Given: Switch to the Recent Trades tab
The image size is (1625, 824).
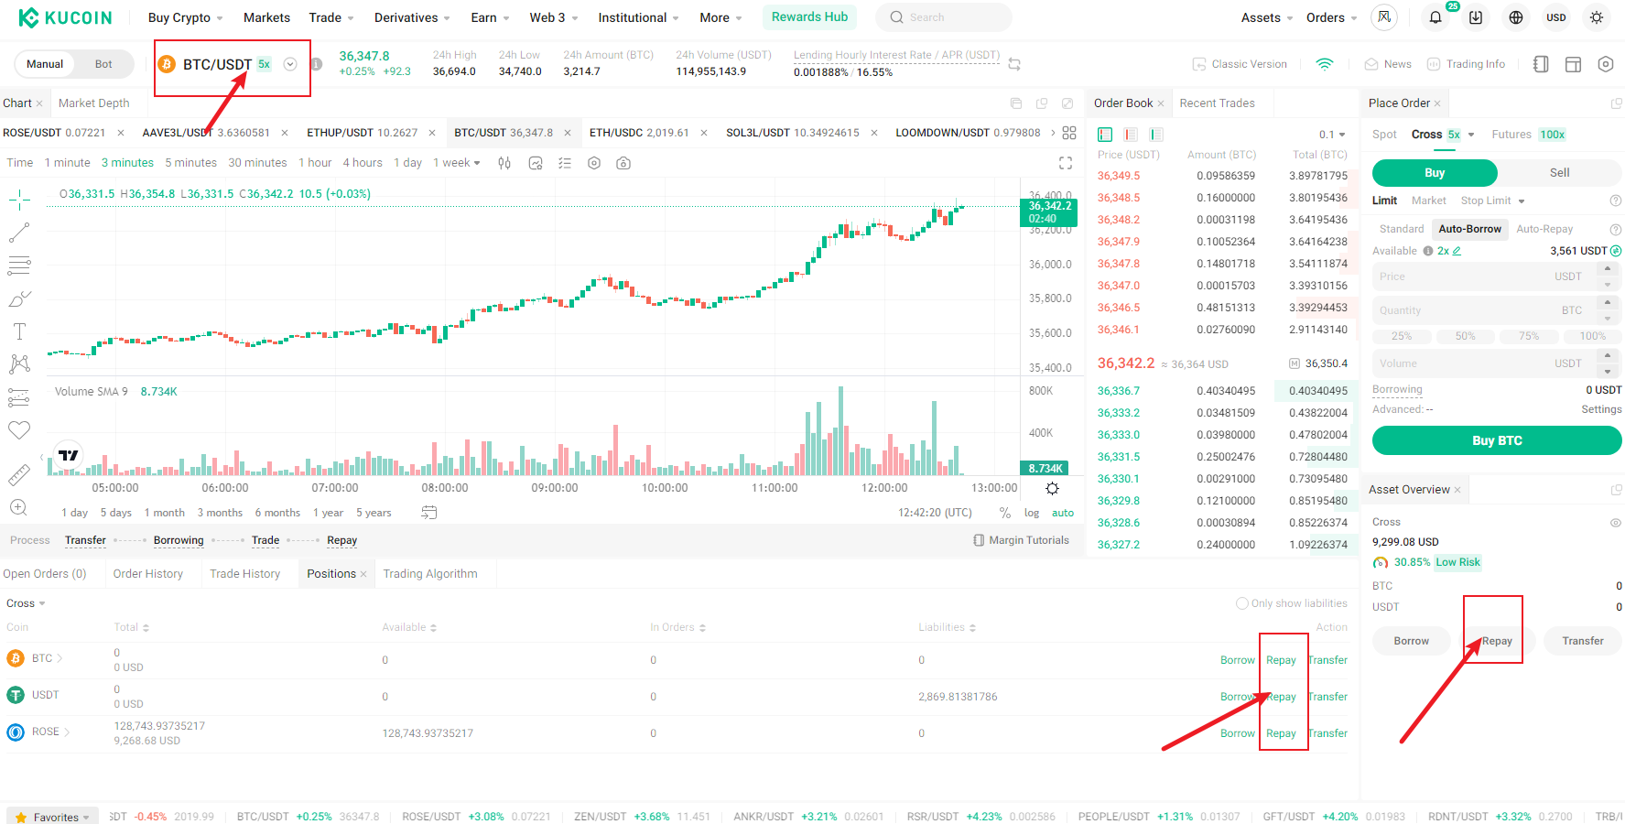Looking at the screenshot, I should tap(1217, 103).
